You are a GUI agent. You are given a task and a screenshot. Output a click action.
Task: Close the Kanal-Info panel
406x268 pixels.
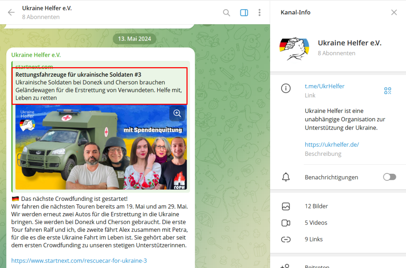point(394,12)
